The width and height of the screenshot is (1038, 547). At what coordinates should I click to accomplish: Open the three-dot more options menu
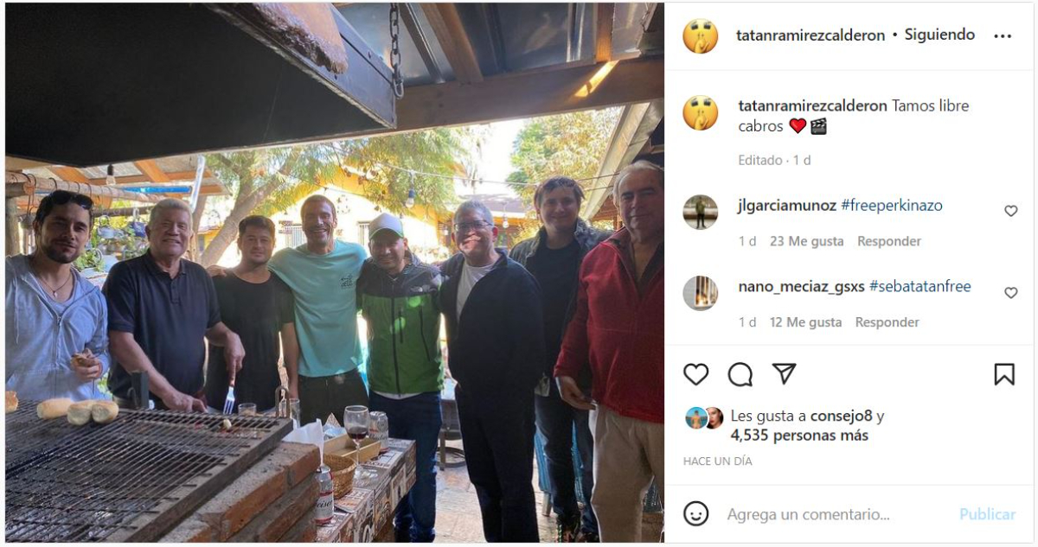[x=1003, y=36]
